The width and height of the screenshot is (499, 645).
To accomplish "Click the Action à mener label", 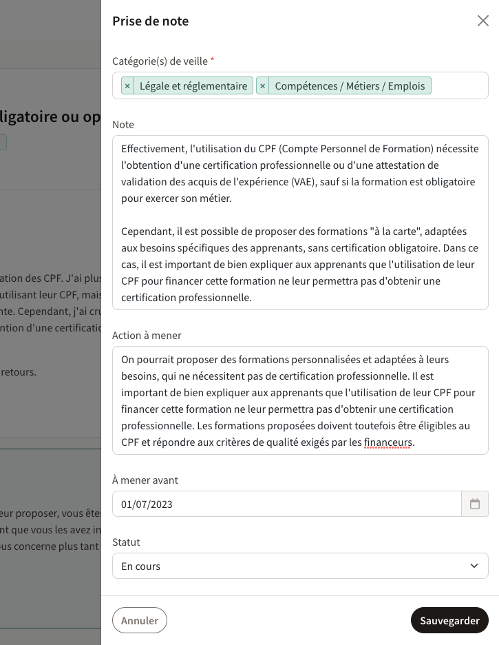I will tap(147, 336).
